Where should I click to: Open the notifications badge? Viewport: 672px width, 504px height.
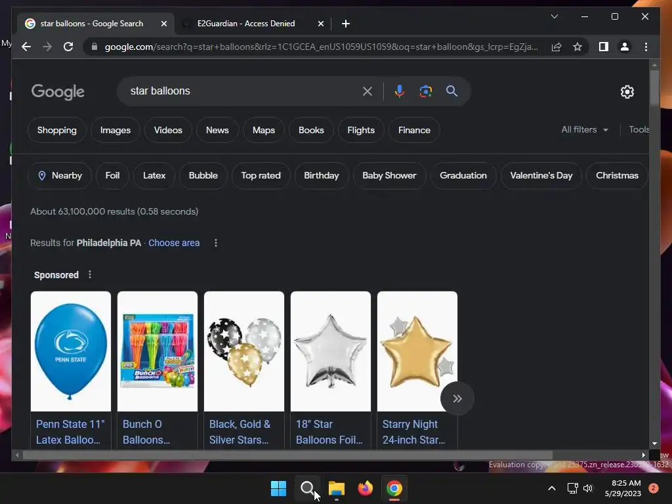click(653, 488)
